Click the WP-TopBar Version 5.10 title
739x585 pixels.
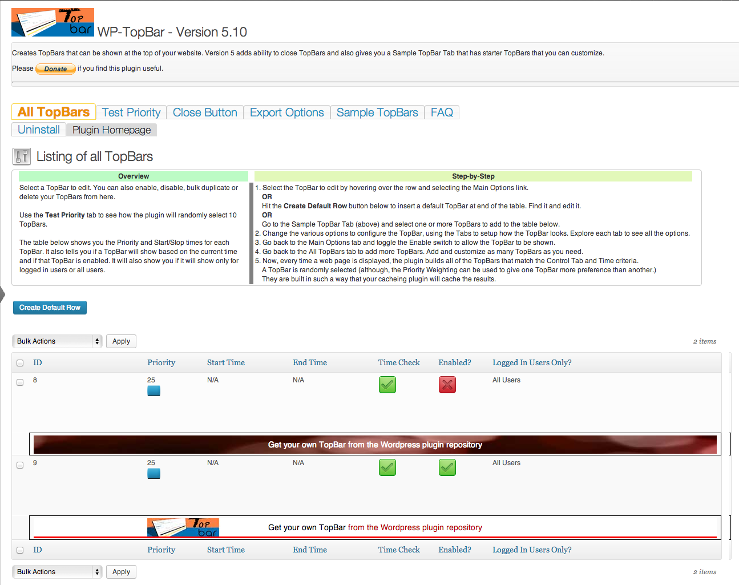click(172, 32)
